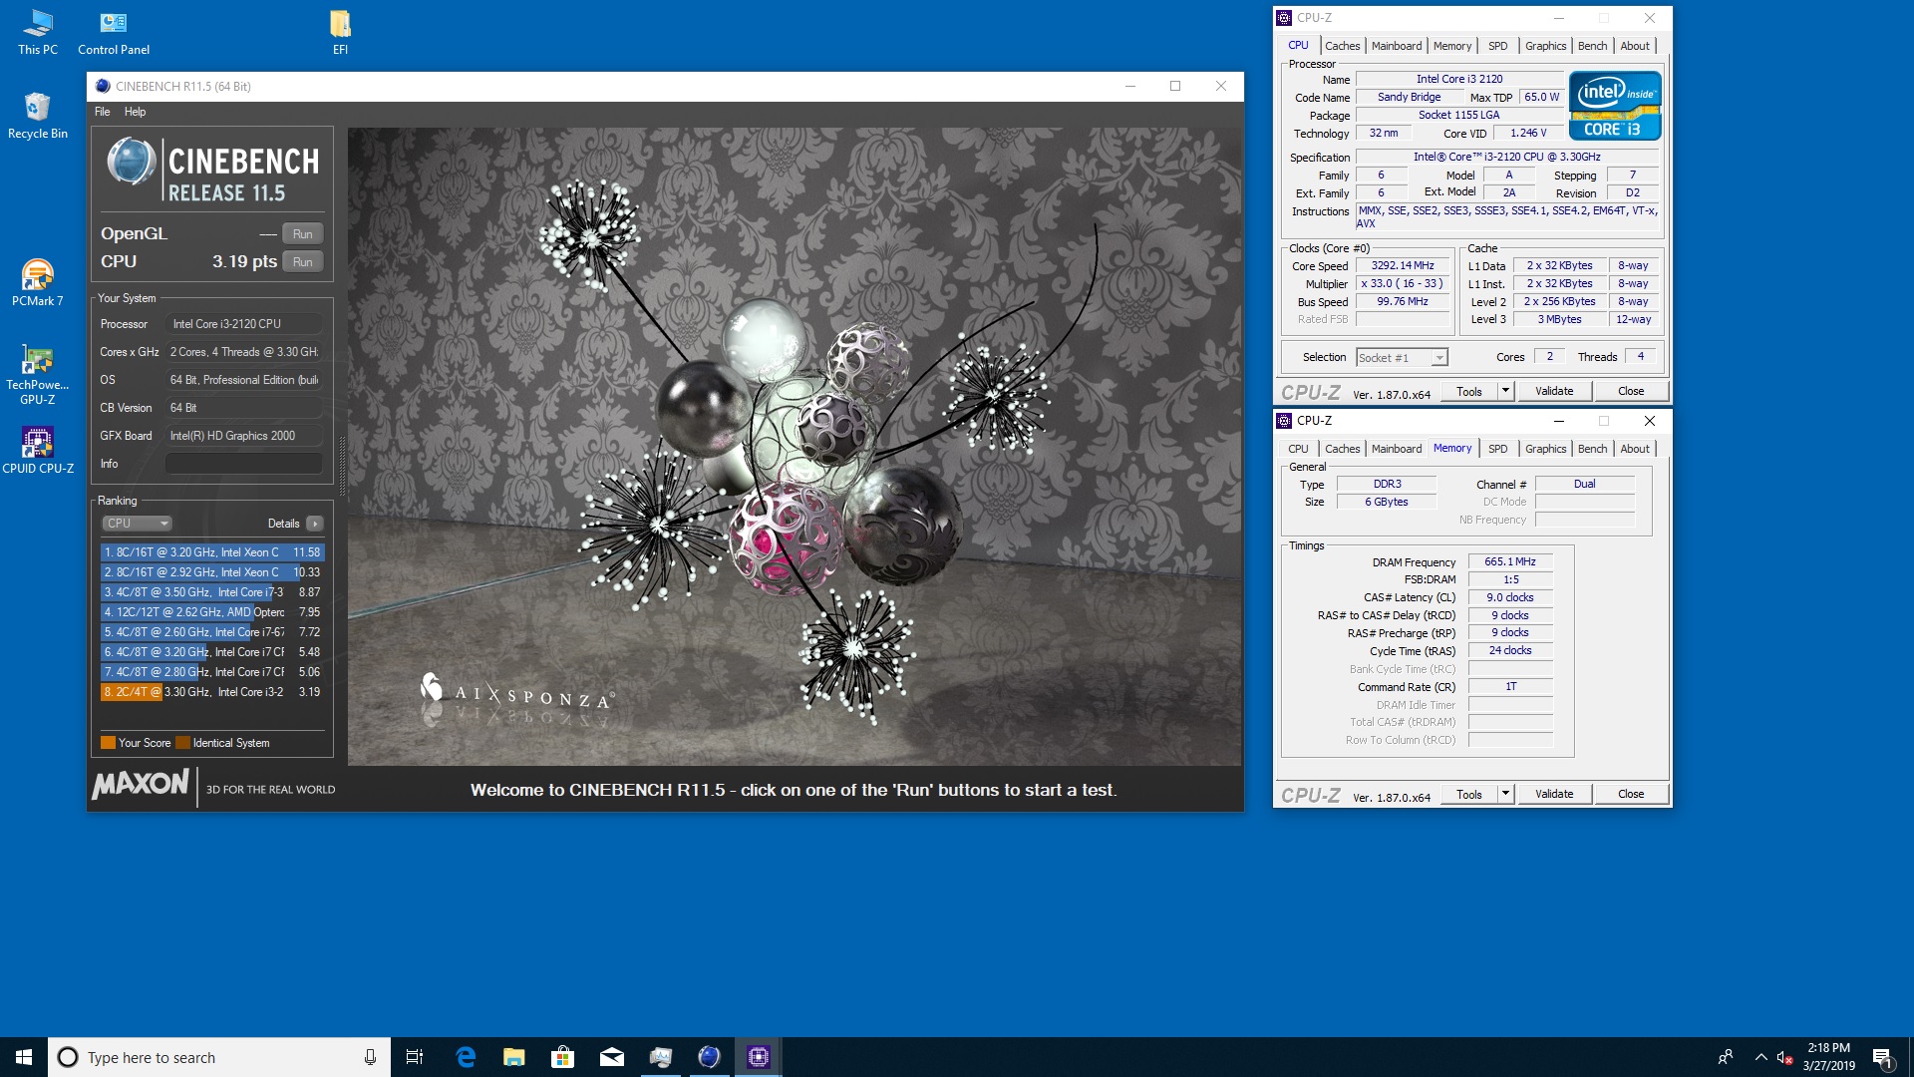1914x1077 pixels.
Task: Select ranking entry 12C/12T AMD Opteron
Action: pyautogui.click(x=212, y=612)
